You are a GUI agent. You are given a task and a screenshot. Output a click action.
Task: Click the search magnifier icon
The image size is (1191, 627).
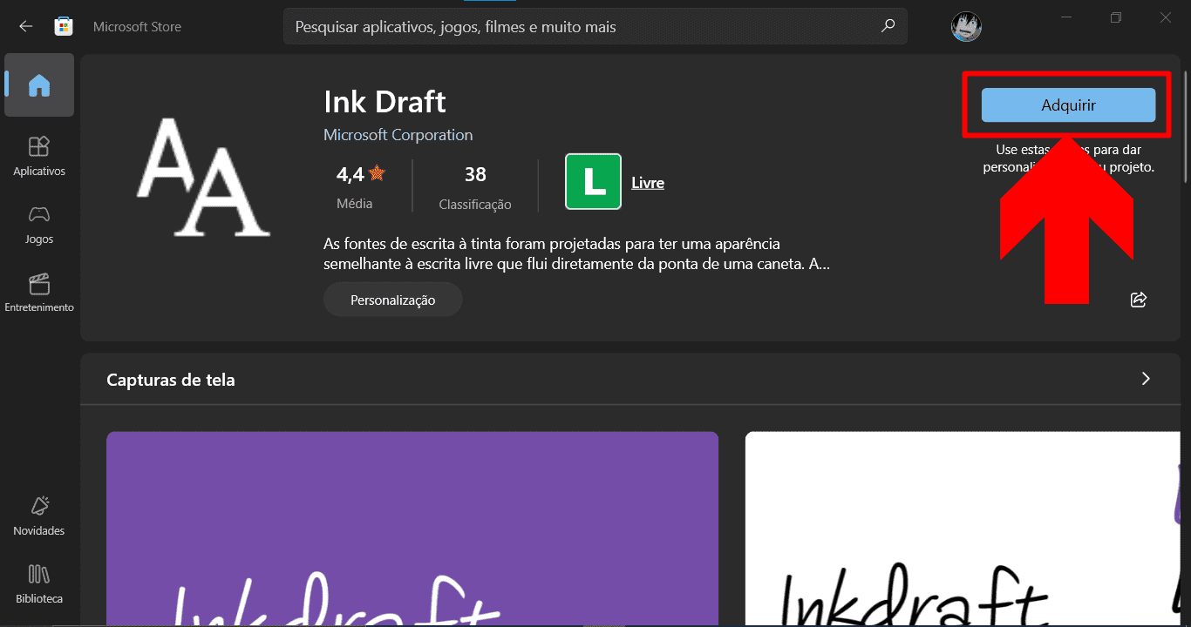[x=888, y=26]
